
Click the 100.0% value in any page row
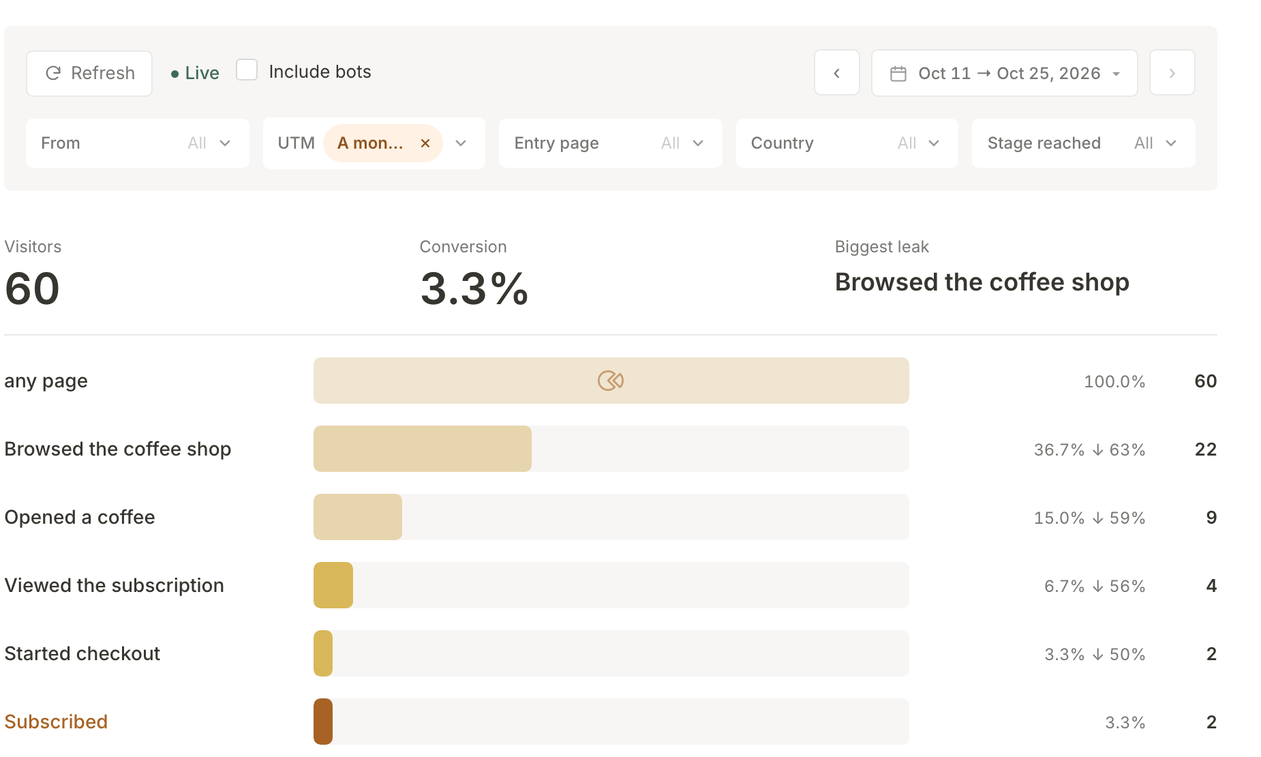click(1114, 381)
